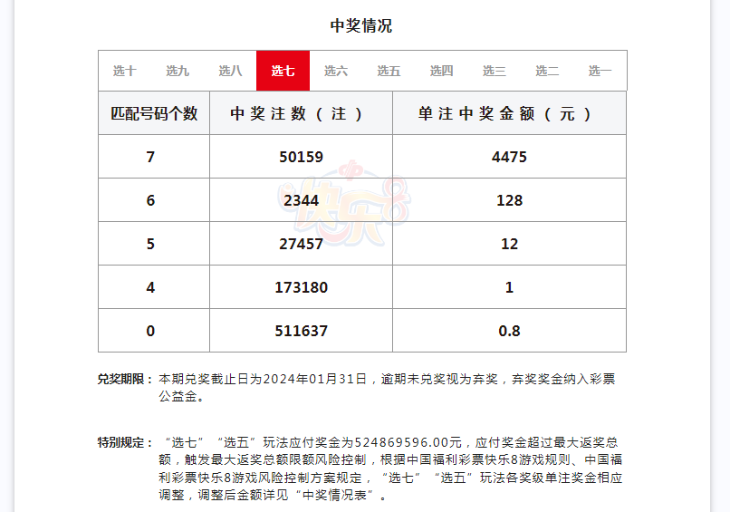The height and width of the screenshot is (512, 730).
Task: Switch to the 选十 tab
Action: [x=125, y=71]
